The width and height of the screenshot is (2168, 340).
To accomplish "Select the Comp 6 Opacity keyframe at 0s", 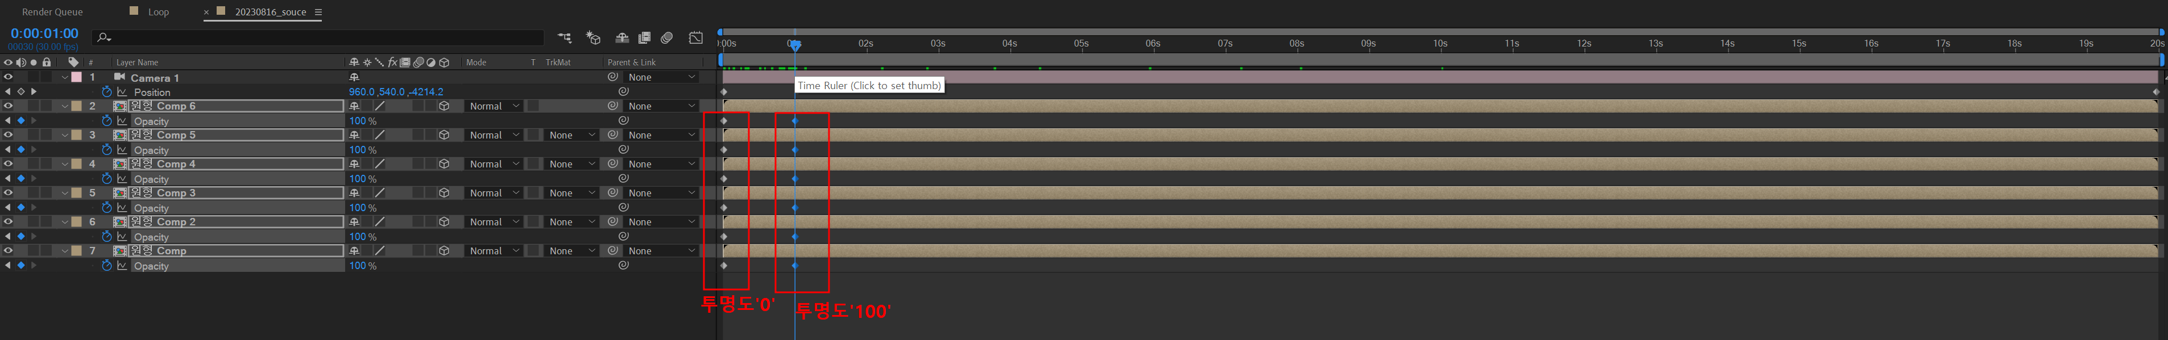I will (724, 121).
